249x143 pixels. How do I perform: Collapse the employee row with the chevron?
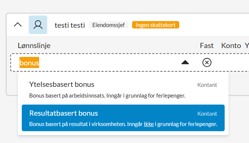tap(18, 25)
